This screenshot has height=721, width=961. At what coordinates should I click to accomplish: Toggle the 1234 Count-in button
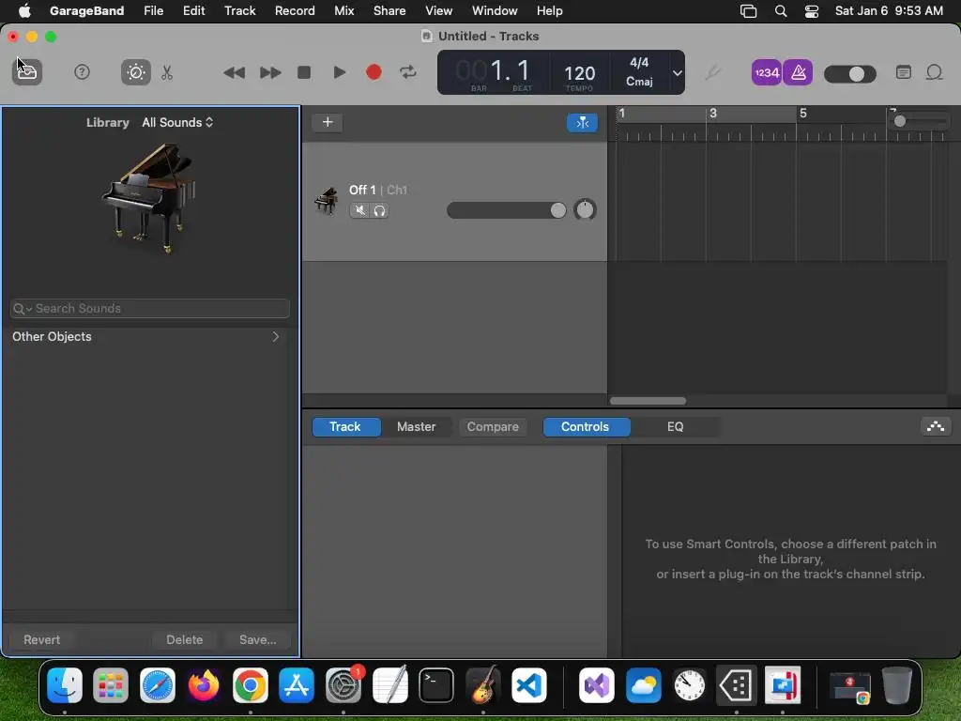click(x=766, y=73)
